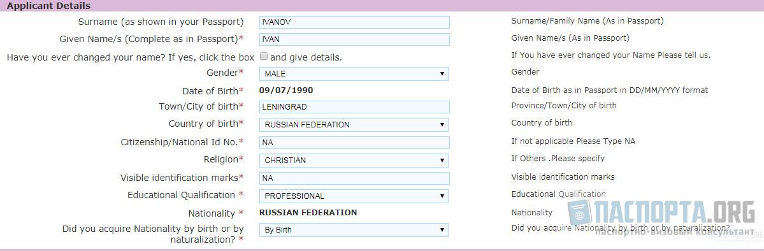Click the Citizenship/National Id No. field
This screenshot has width=764, height=251.
pos(355,142)
